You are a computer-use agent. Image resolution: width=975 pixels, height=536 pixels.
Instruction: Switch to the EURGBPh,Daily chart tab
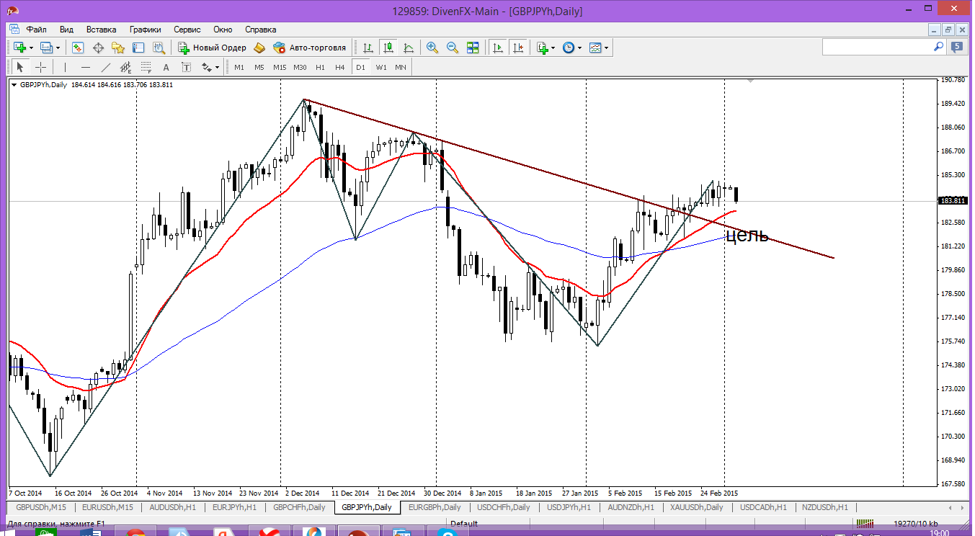click(435, 507)
